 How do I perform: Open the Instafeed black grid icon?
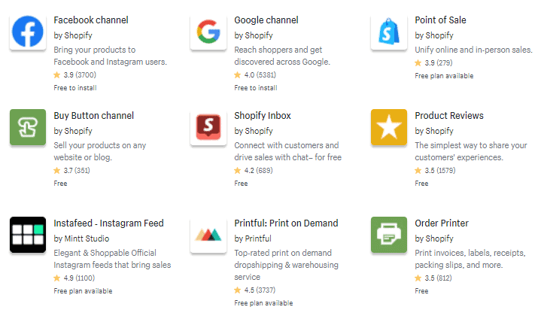(x=28, y=235)
